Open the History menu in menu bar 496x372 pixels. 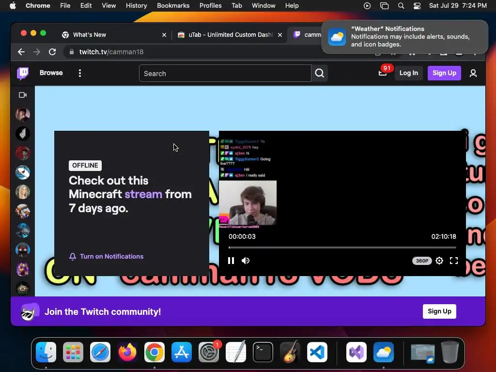click(x=136, y=6)
